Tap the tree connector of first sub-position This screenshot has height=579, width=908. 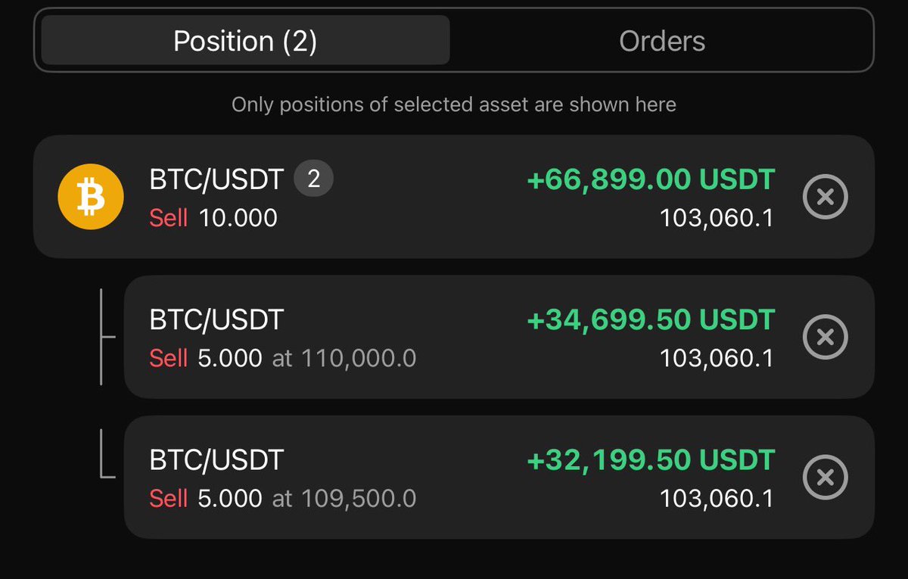[x=107, y=337]
